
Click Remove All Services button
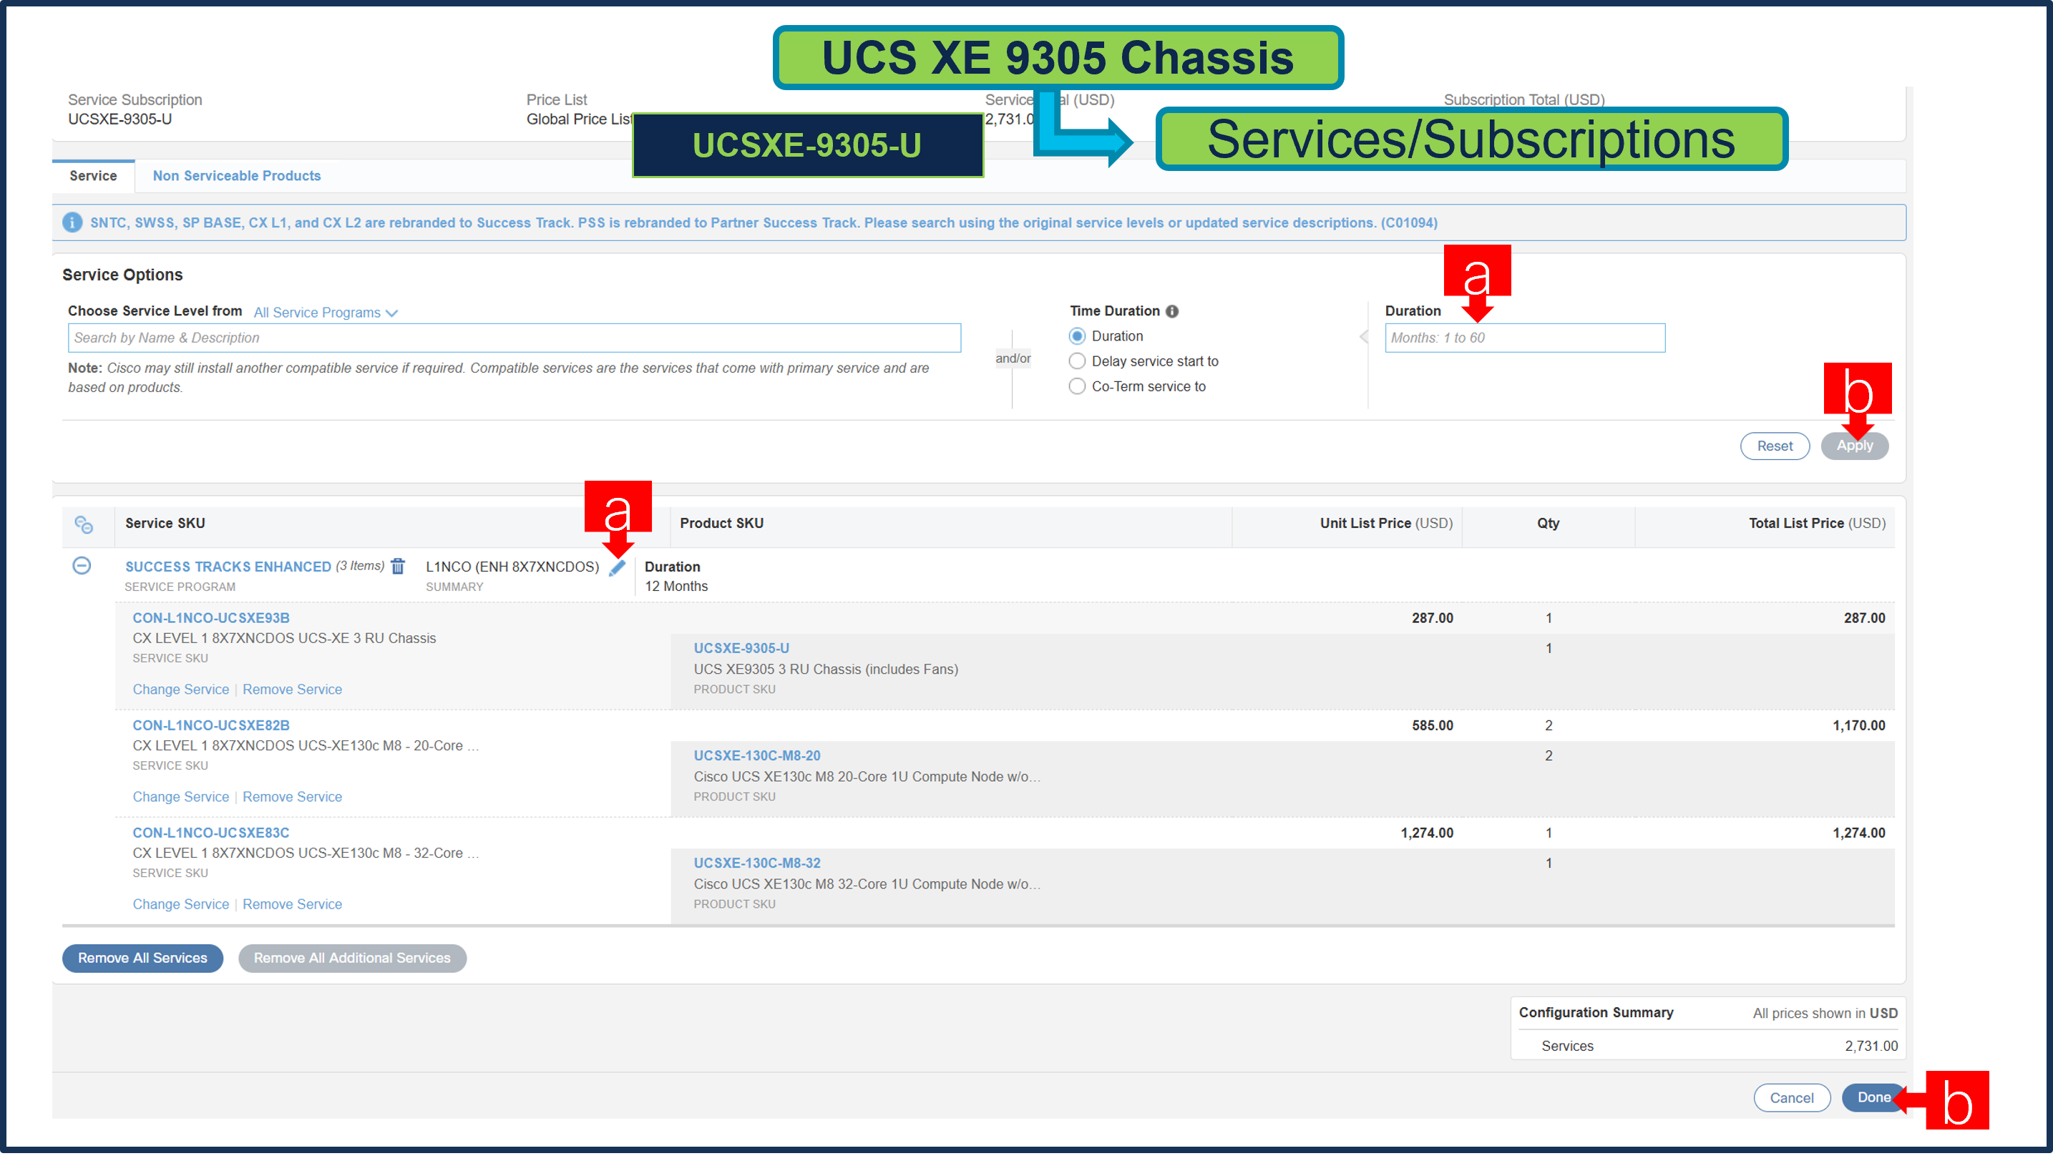[142, 957]
